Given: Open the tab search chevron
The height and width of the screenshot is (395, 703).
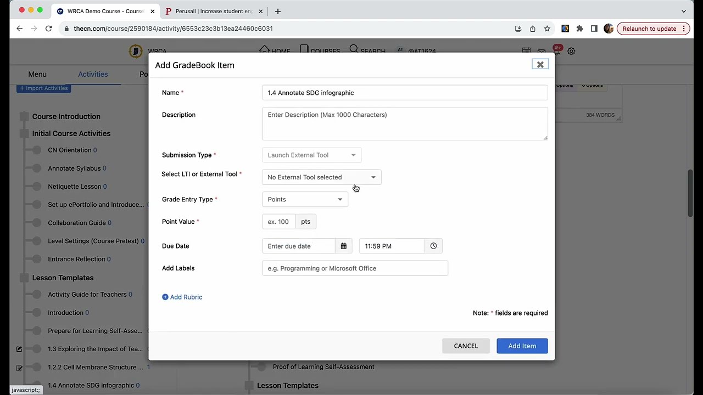Looking at the screenshot, I should click(684, 11).
